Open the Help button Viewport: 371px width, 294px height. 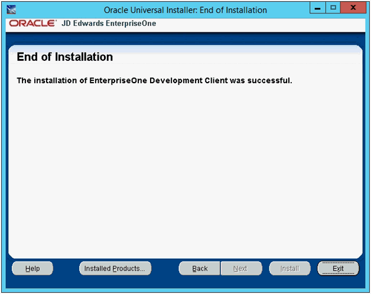click(32, 269)
